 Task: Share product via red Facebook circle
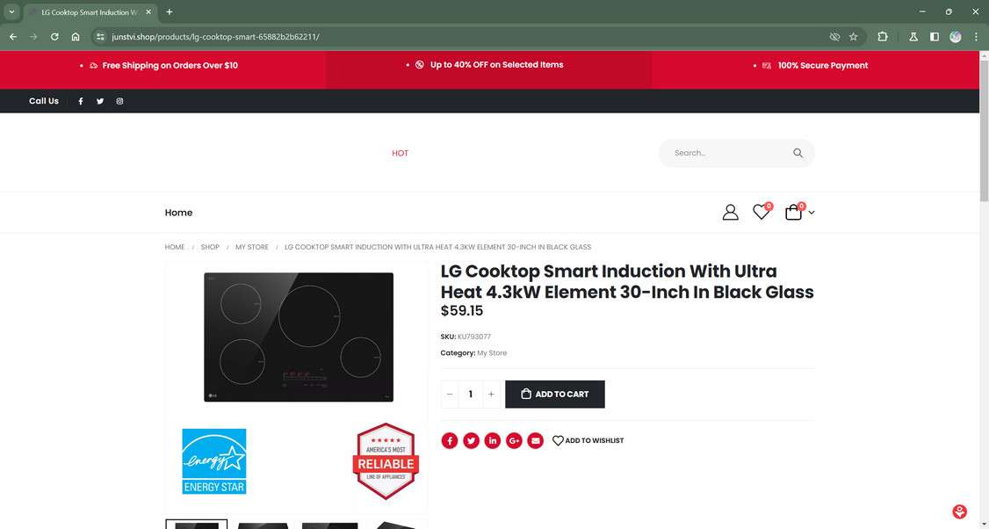449,440
